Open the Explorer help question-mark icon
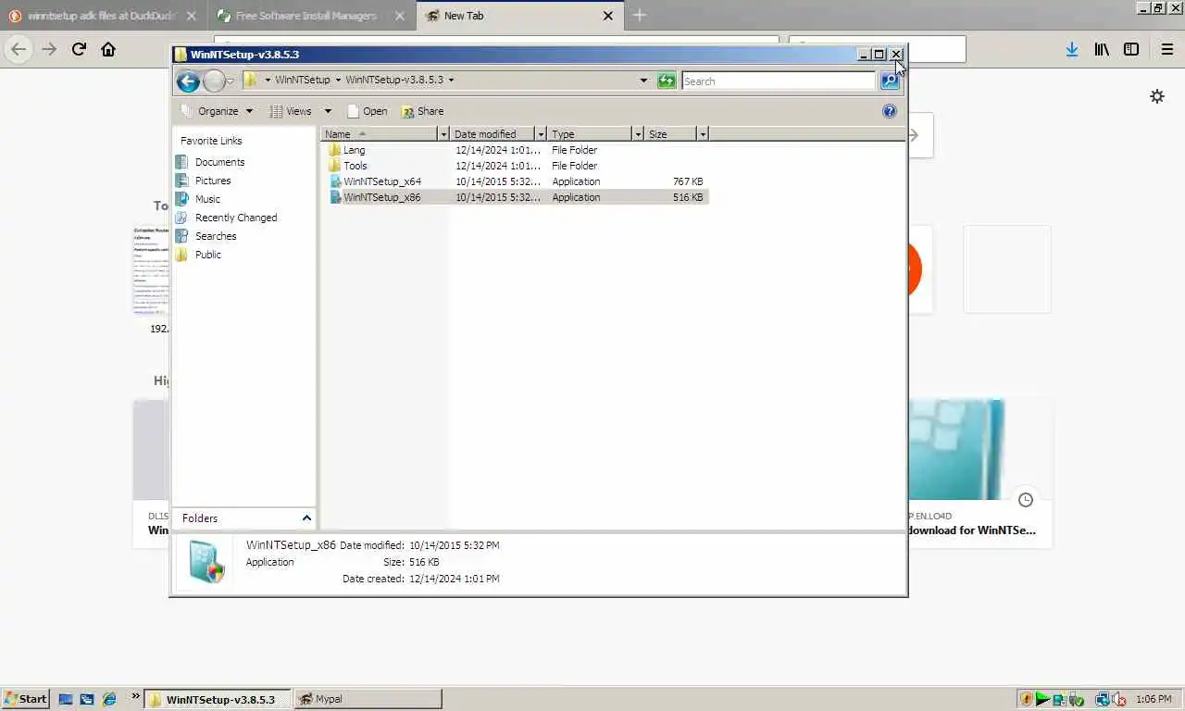 [890, 111]
